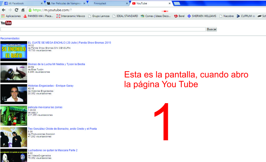This screenshot has width=266, height=162.
Task: Click the Recomendados heading link
Action: (10, 39)
